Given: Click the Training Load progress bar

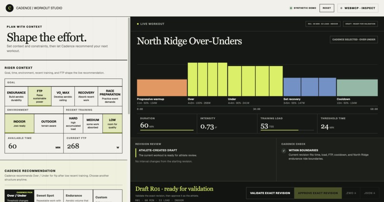Looking at the screenshot, I should [x=287, y=130].
